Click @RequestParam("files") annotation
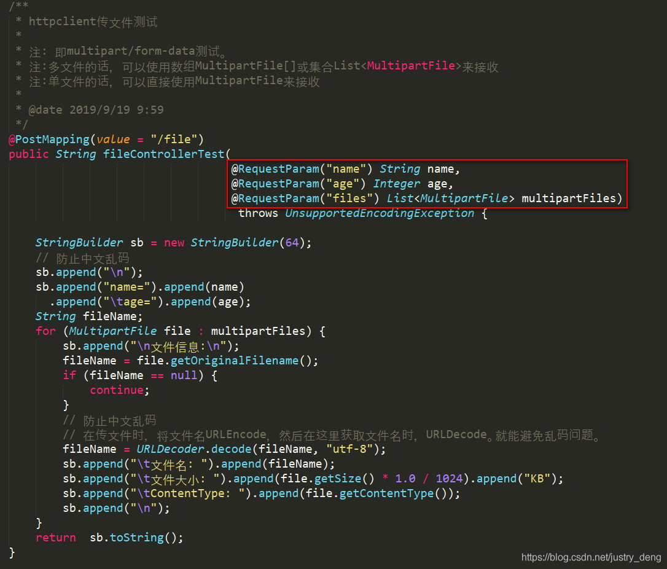 tap(305, 198)
